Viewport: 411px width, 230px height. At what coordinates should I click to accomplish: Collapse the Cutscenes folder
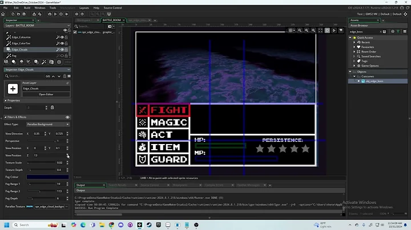click(x=354, y=76)
